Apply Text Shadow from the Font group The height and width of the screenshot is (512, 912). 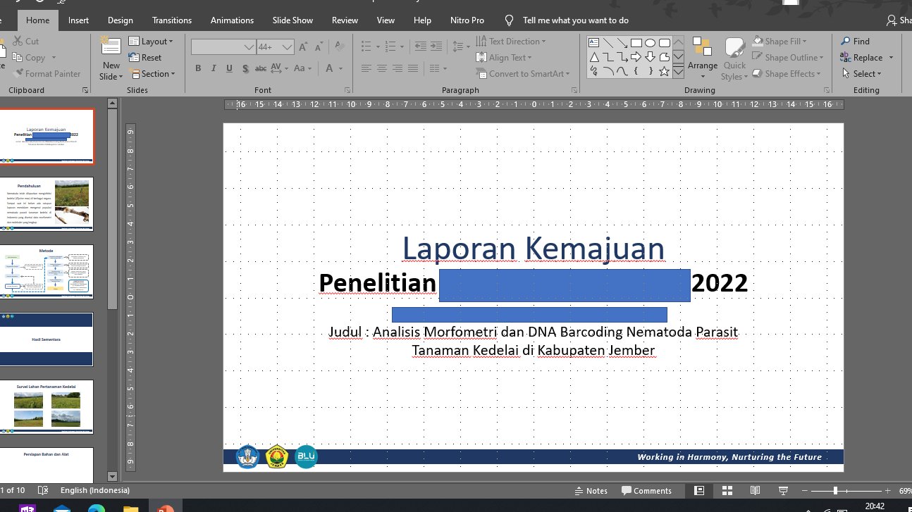pos(245,68)
